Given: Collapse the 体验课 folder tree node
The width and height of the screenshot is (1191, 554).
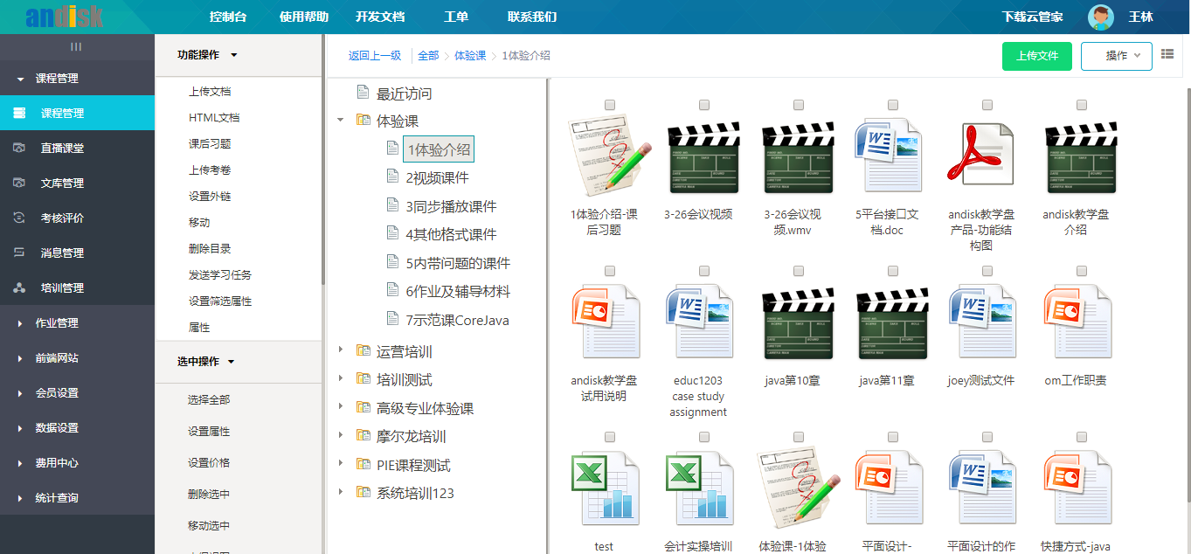Looking at the screenshot, I should coord(341,121).
